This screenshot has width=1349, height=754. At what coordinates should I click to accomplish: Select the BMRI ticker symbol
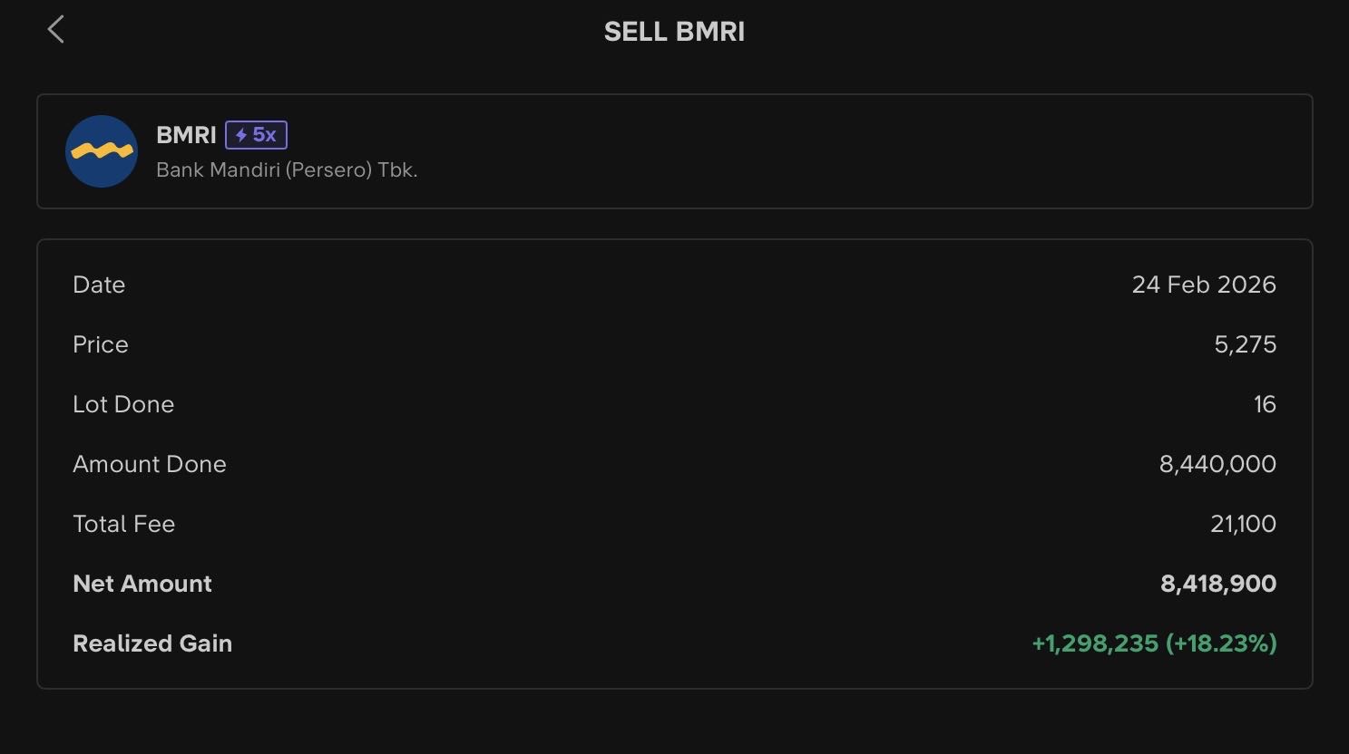pyautogui.click(x=186, y=135)
